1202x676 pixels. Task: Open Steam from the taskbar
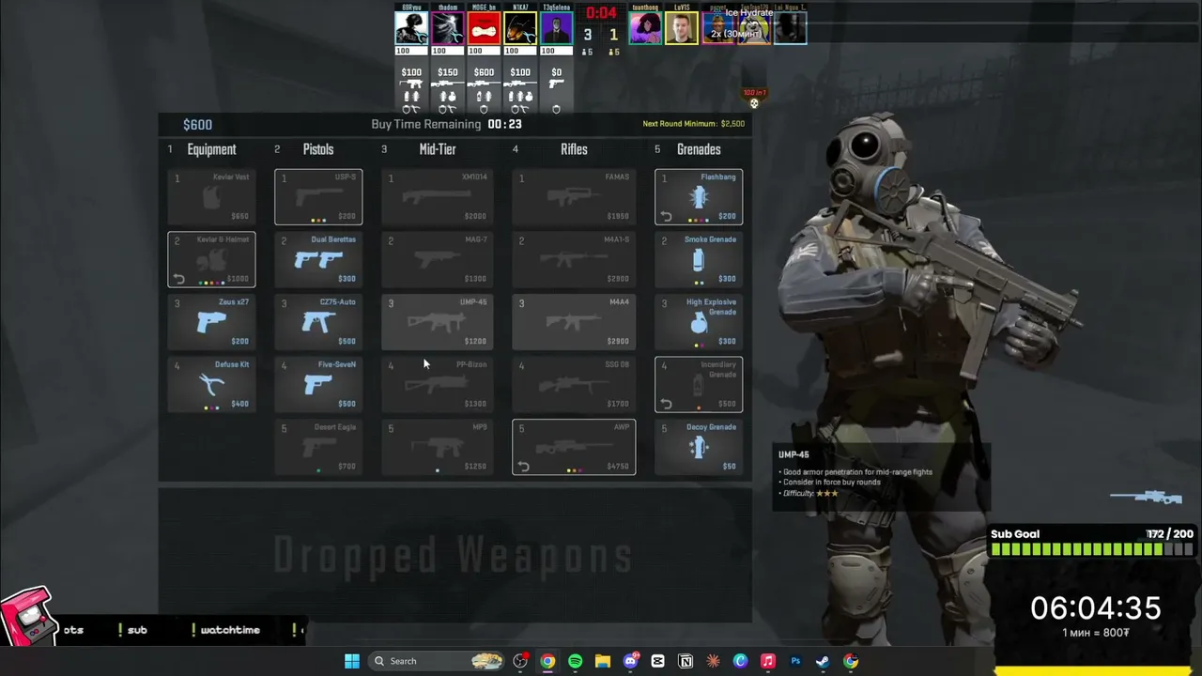[x=823, y=661]
